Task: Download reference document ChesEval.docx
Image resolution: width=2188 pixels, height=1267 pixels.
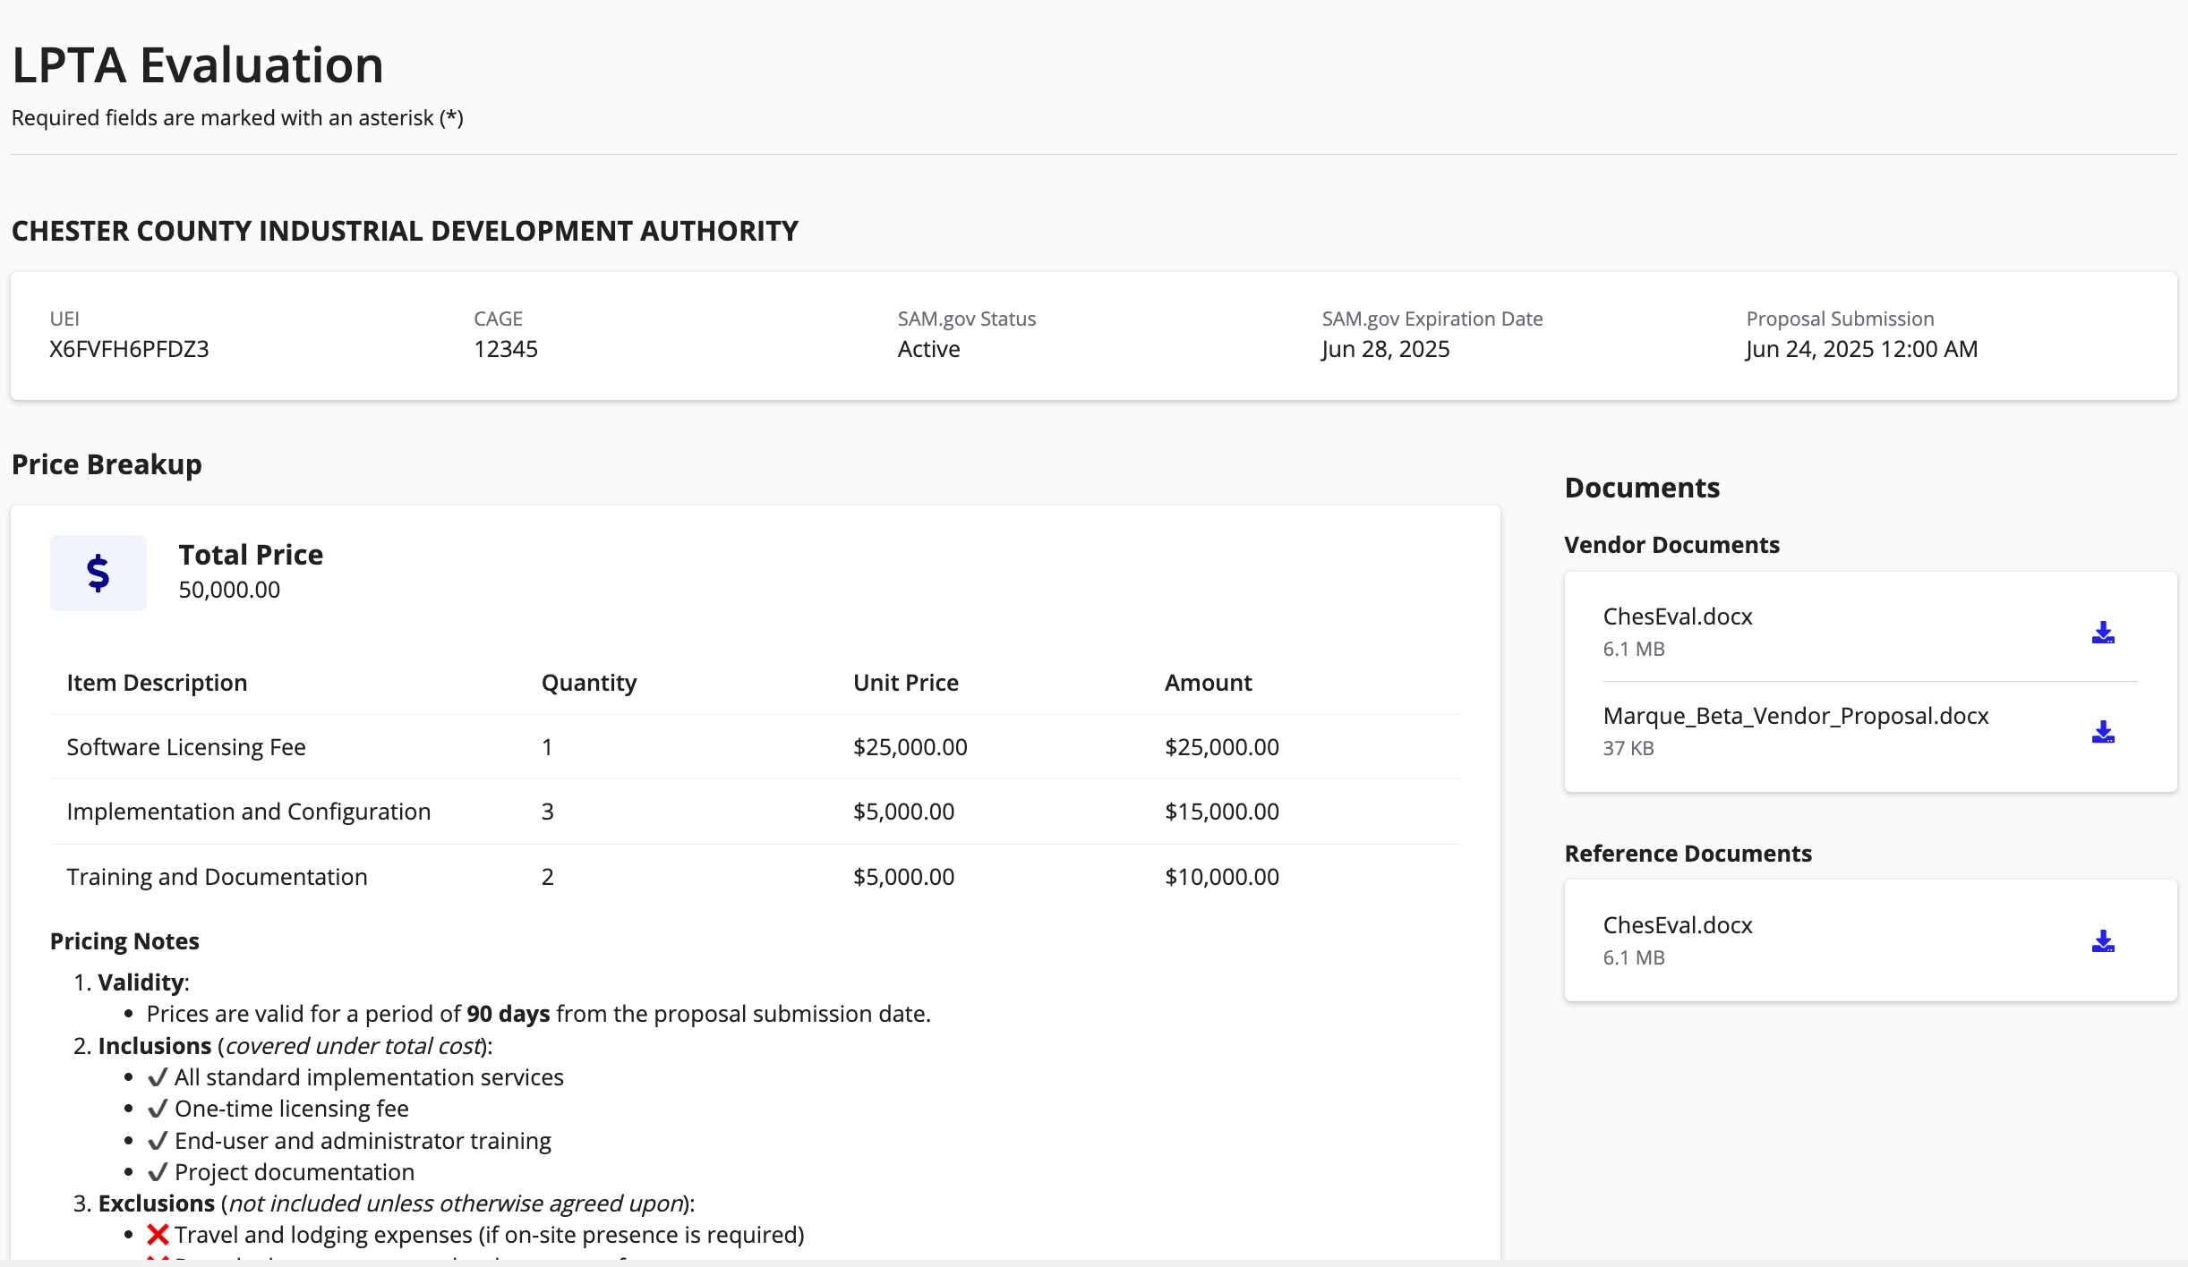Action: coord(2103,941)
